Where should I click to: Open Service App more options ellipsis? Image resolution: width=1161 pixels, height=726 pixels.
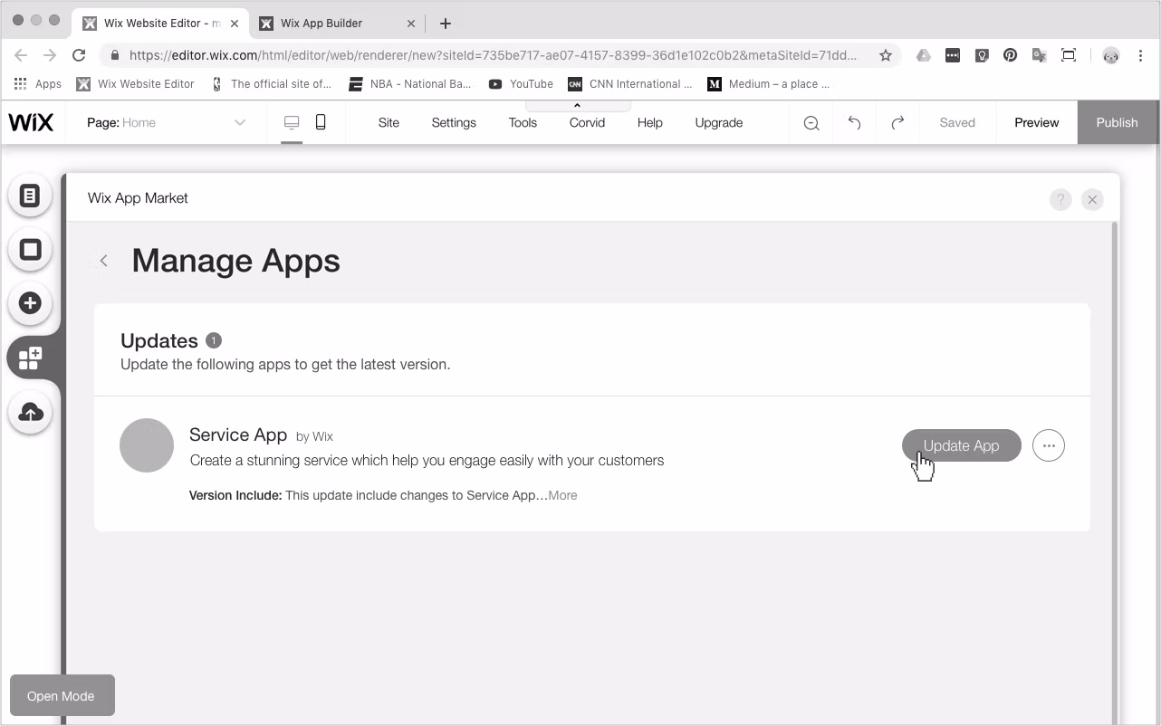1049,445
